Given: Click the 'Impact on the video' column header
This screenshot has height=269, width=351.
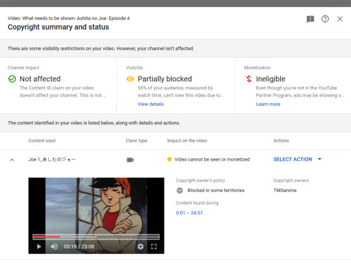Looking at the screenshot, I should click(187, 141).
